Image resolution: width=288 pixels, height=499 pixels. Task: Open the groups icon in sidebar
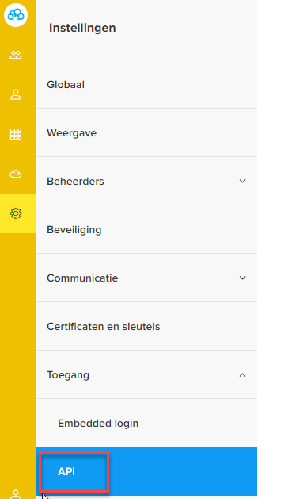pos(16,55)
